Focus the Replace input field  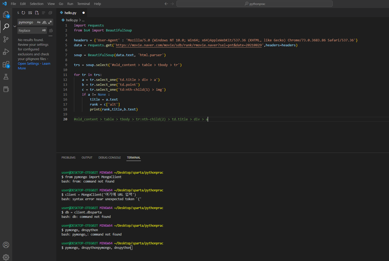pos(29,30)
